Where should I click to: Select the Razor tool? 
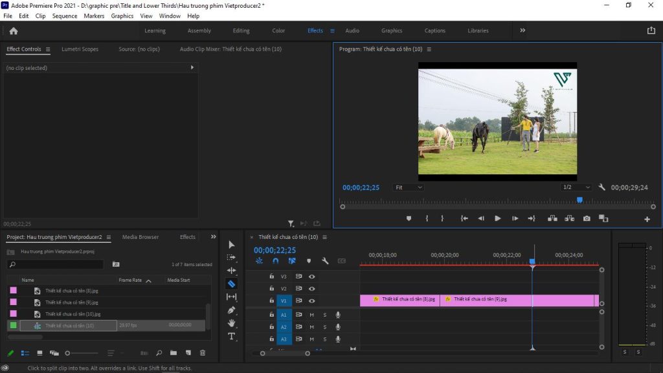click(x=231, y=283)
